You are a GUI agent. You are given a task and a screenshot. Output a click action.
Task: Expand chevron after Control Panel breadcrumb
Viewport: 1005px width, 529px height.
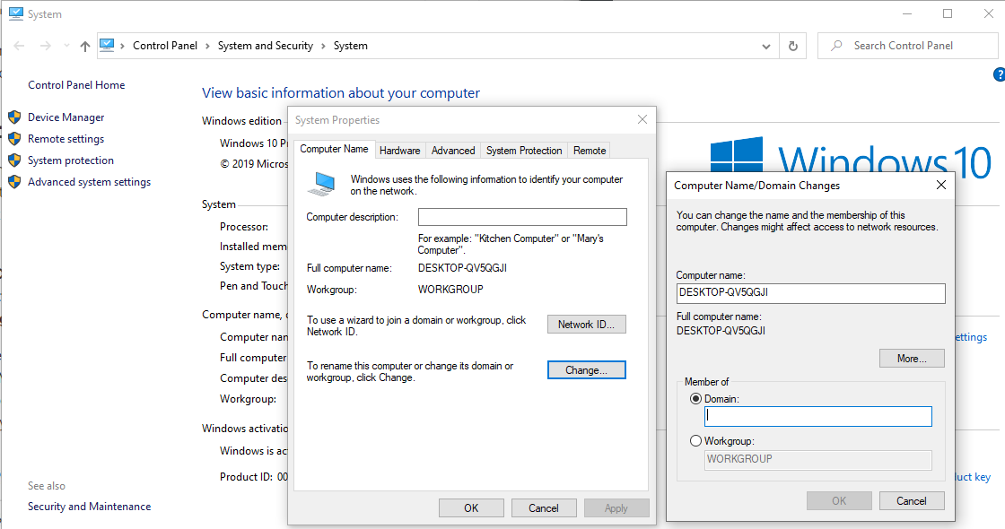pos(207,46)
